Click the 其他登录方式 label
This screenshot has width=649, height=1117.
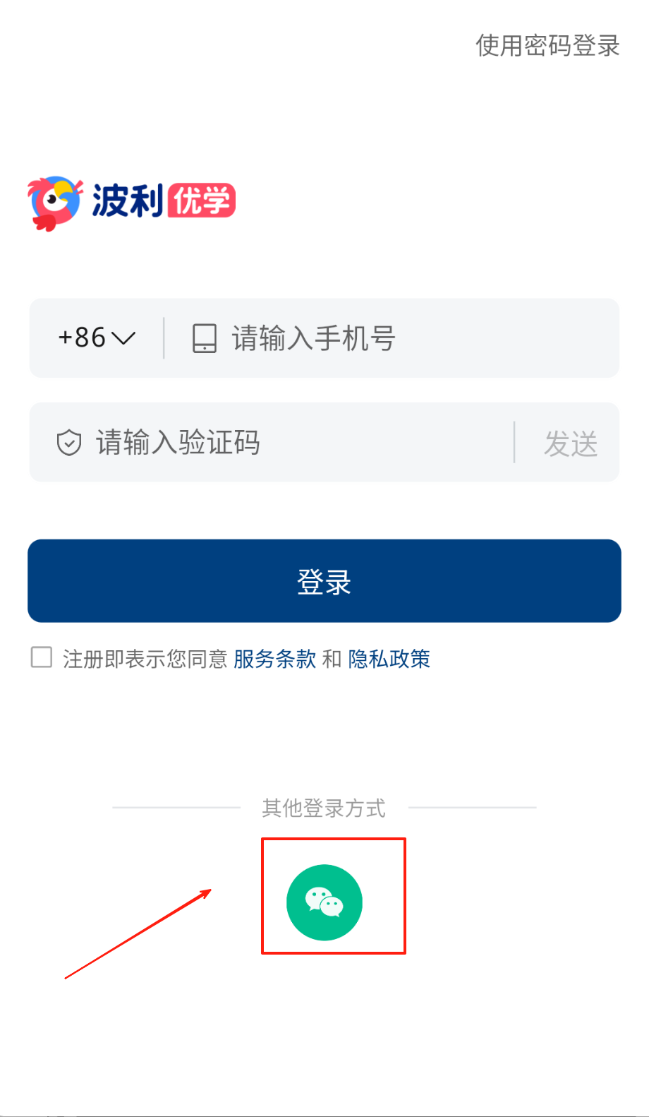(x=324, y=808)
